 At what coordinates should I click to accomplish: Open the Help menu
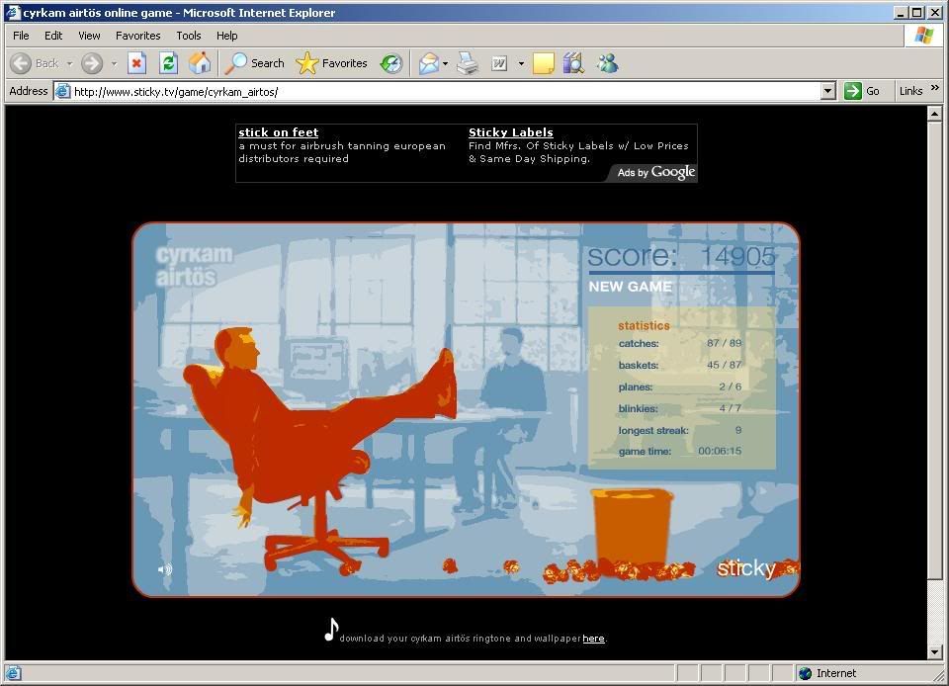(x=227, y=36)
